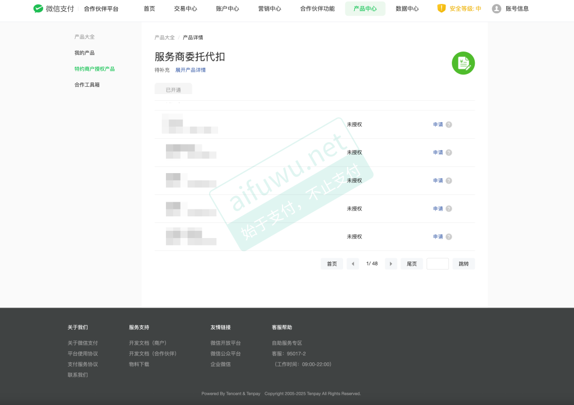
Task: Open 支付服务协议 footer link
Action: (83, 364)
